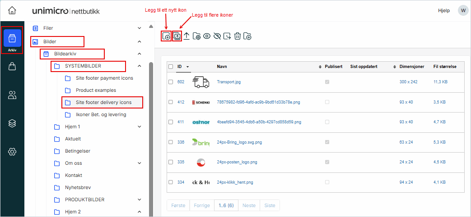Click the add single new icon button
Viewport: 471px width, 217px height.
pos(166,36)
